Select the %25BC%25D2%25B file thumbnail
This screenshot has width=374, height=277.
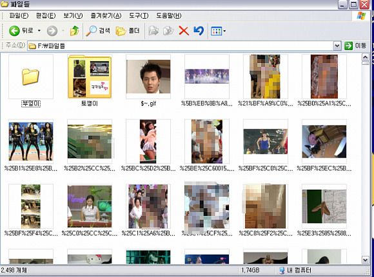click(148, 141)
